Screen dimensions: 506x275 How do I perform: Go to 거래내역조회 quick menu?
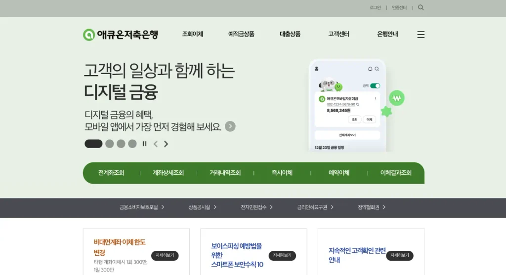click(225, 173)
